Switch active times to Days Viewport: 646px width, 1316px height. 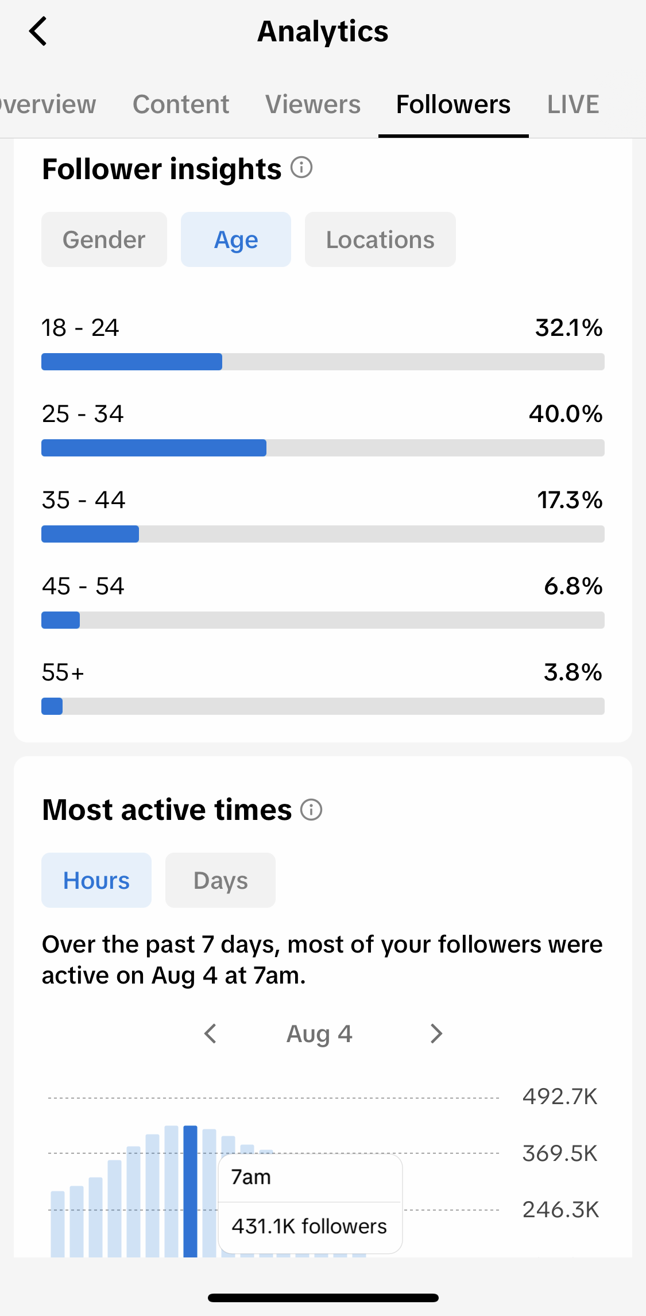(221, 880)
